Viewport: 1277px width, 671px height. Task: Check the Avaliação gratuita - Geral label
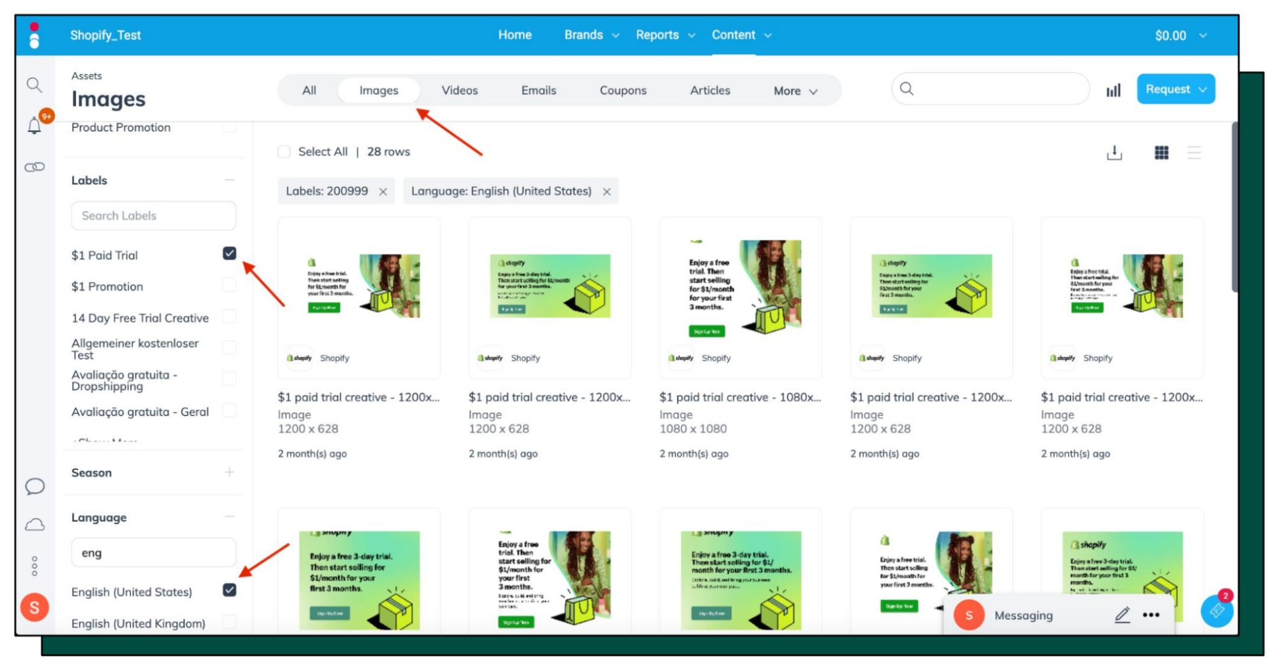click(x=229, y=410)
